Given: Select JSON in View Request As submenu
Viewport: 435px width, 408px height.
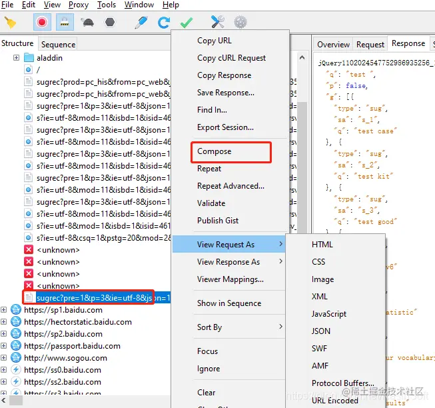Looking at the screenshot, I should point(321,331).
